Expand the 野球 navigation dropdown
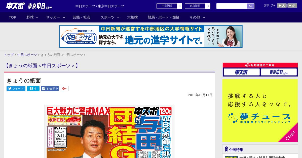302x158 pixels. tap(32, 17)
